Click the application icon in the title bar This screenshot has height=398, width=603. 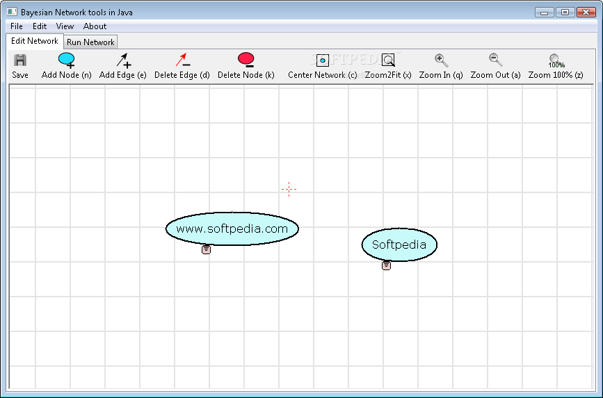(12, 12)
